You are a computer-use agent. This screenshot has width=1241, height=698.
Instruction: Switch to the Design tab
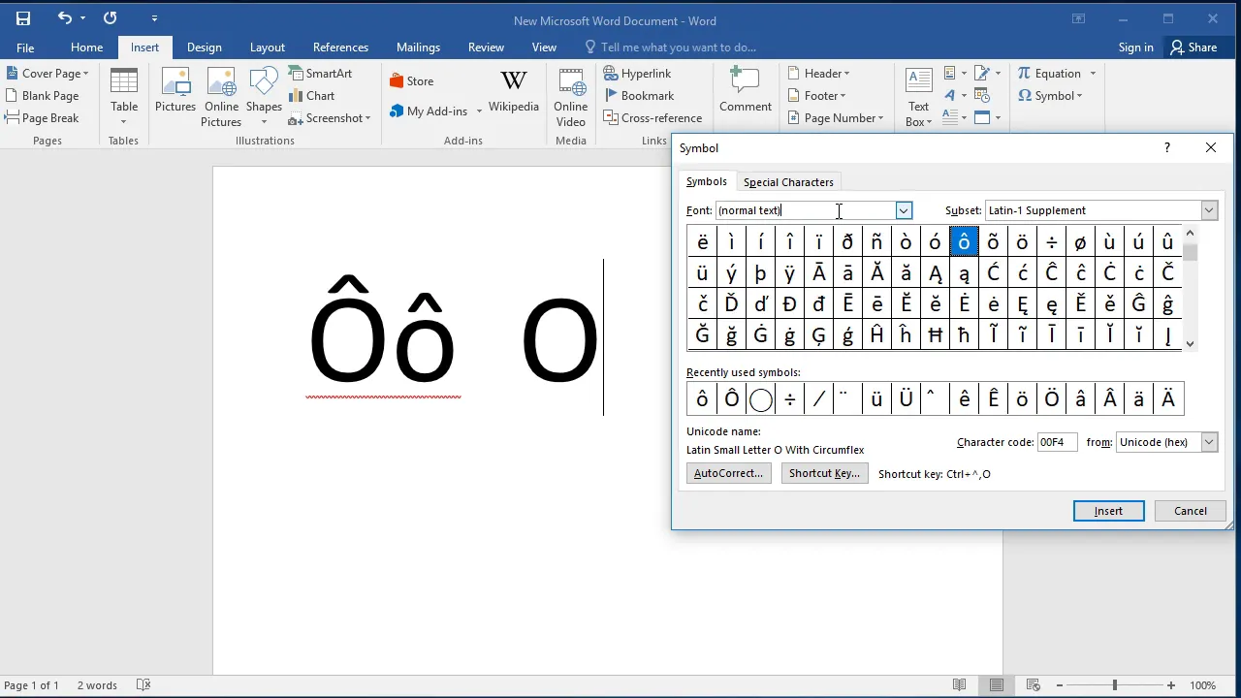[x=204, y=48]
